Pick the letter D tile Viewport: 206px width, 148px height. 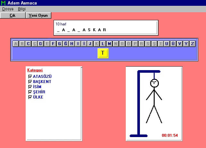tap(41, 44)
